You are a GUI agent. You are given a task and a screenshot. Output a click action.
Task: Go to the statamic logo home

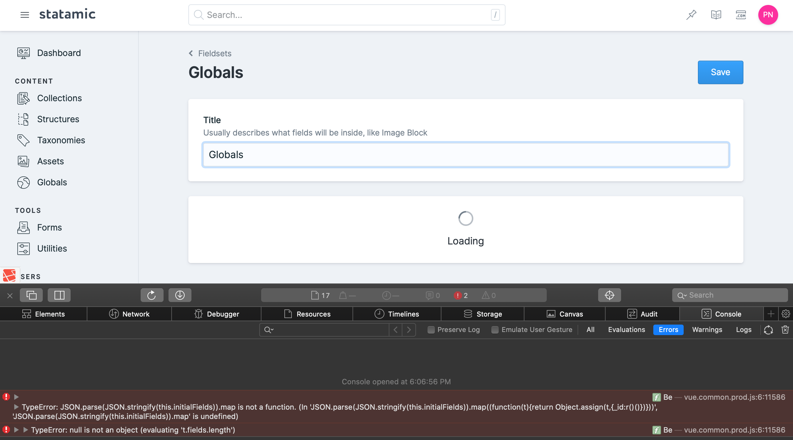(x=67, y=14)
